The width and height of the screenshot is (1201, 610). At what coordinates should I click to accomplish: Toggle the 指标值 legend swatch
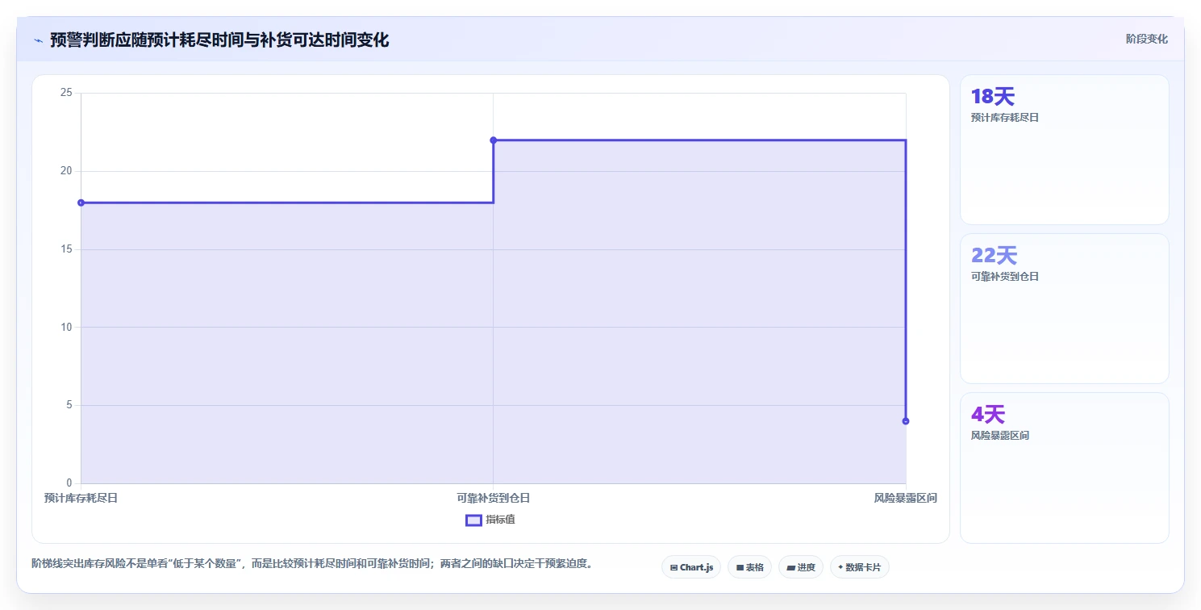click(473, 520)
